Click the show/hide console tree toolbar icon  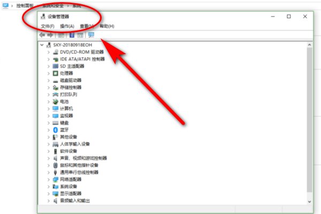click(x=61, y=35)
